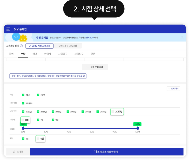Uncheck the 2025년 year checkbox
Viewport: 190px width, 161px height.
point(23,112)
